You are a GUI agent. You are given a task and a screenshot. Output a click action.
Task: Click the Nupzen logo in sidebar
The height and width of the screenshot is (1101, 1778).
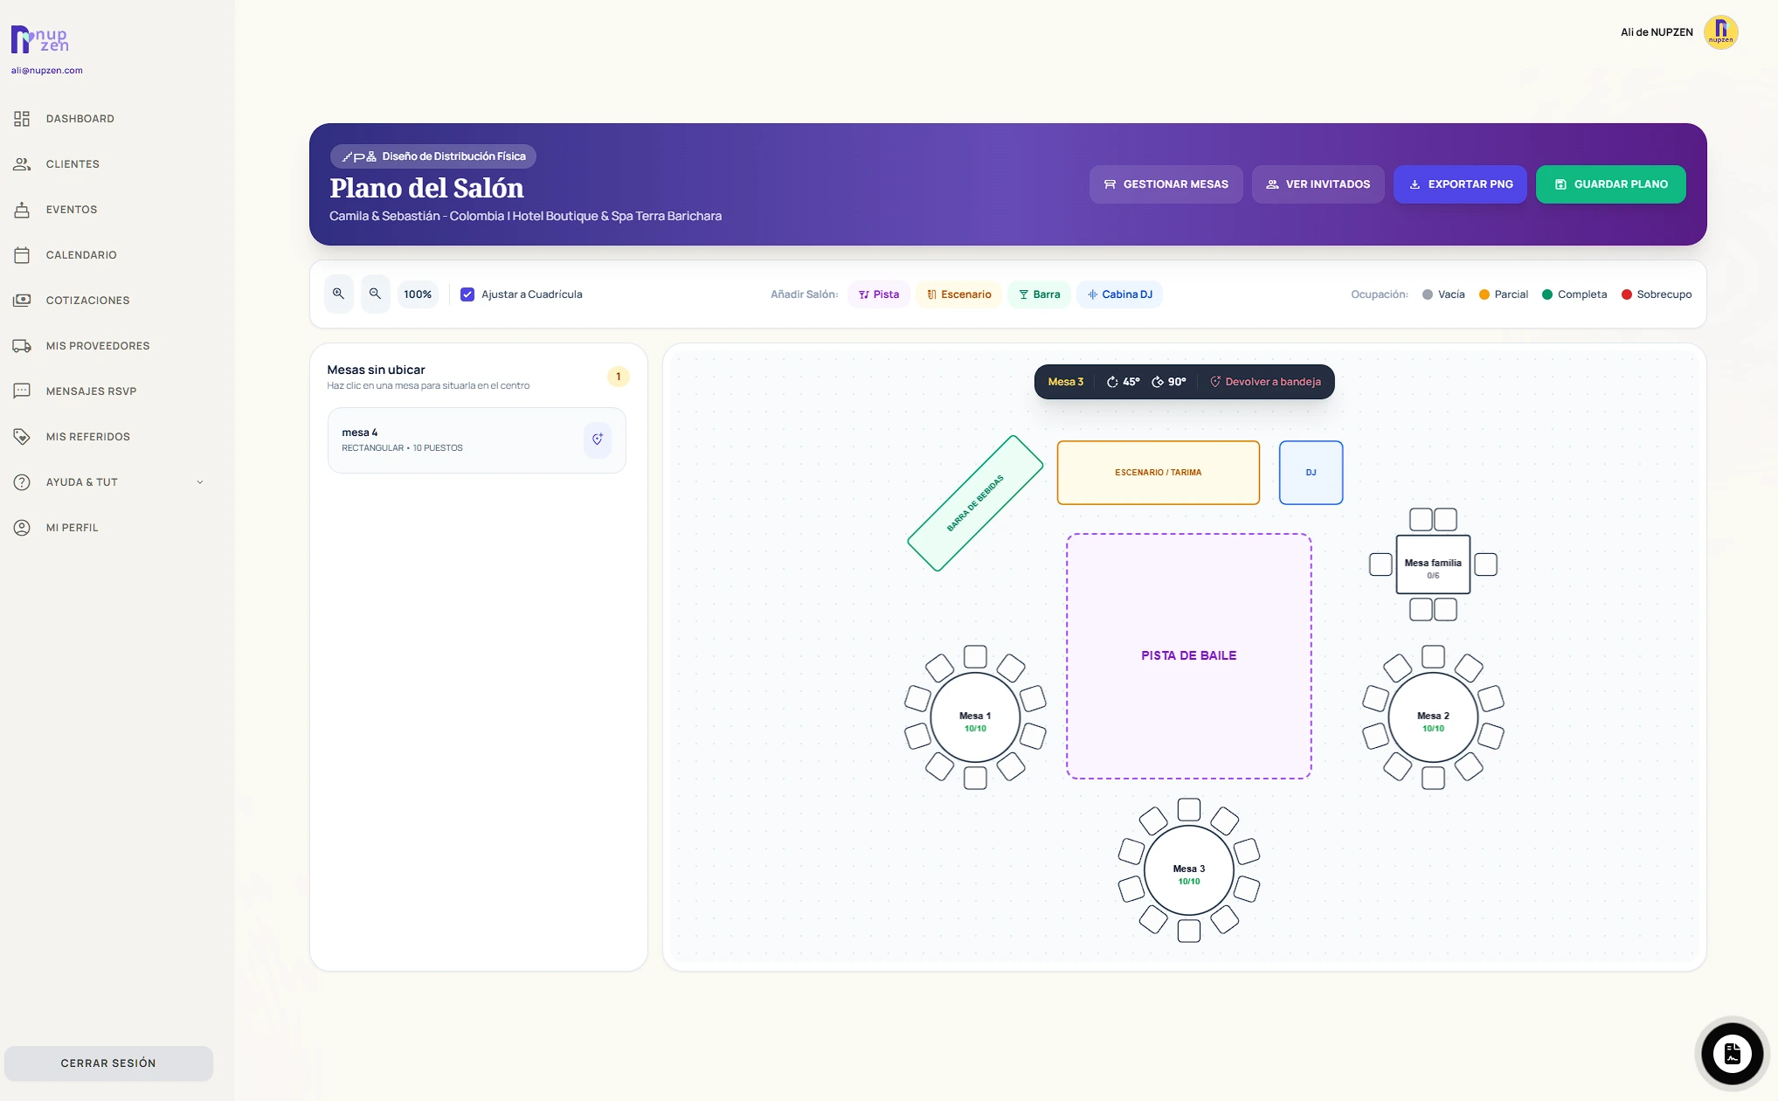[x=39, y=39]
